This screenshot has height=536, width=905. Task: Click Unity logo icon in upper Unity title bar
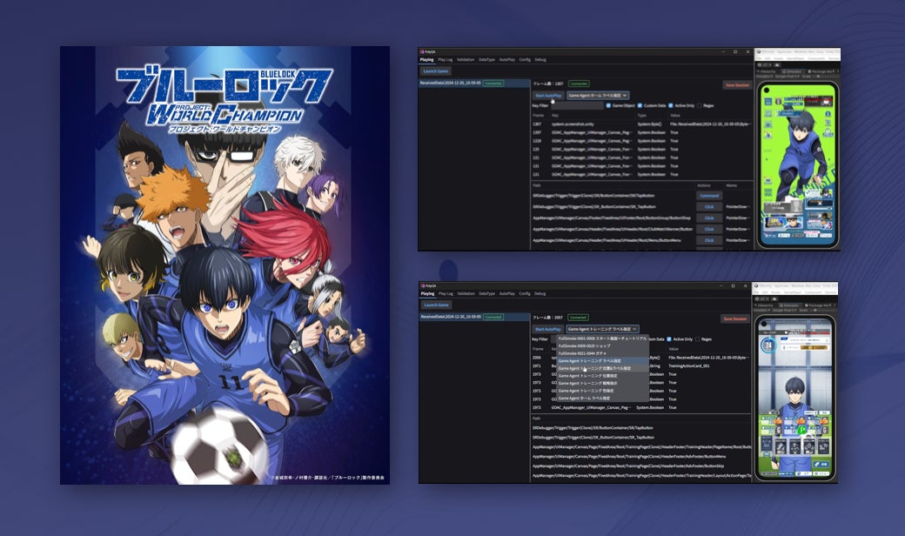click(x=759, y=51)
